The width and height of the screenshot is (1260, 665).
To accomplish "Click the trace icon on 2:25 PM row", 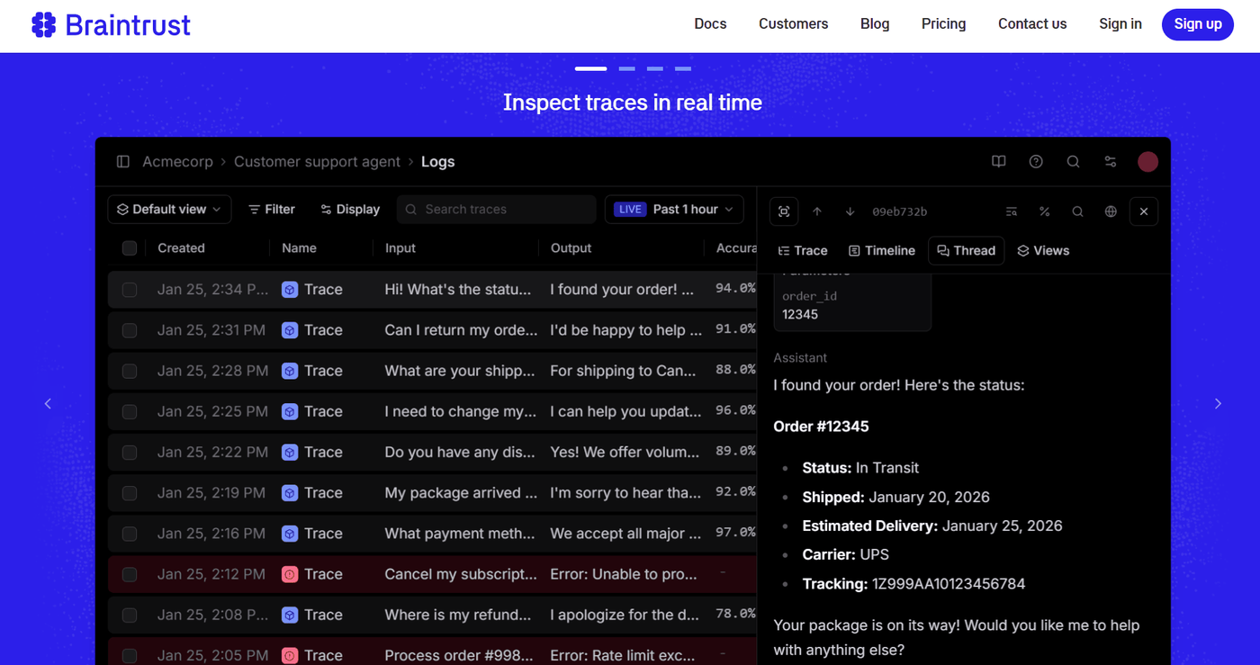I will (x=290, y=411).
